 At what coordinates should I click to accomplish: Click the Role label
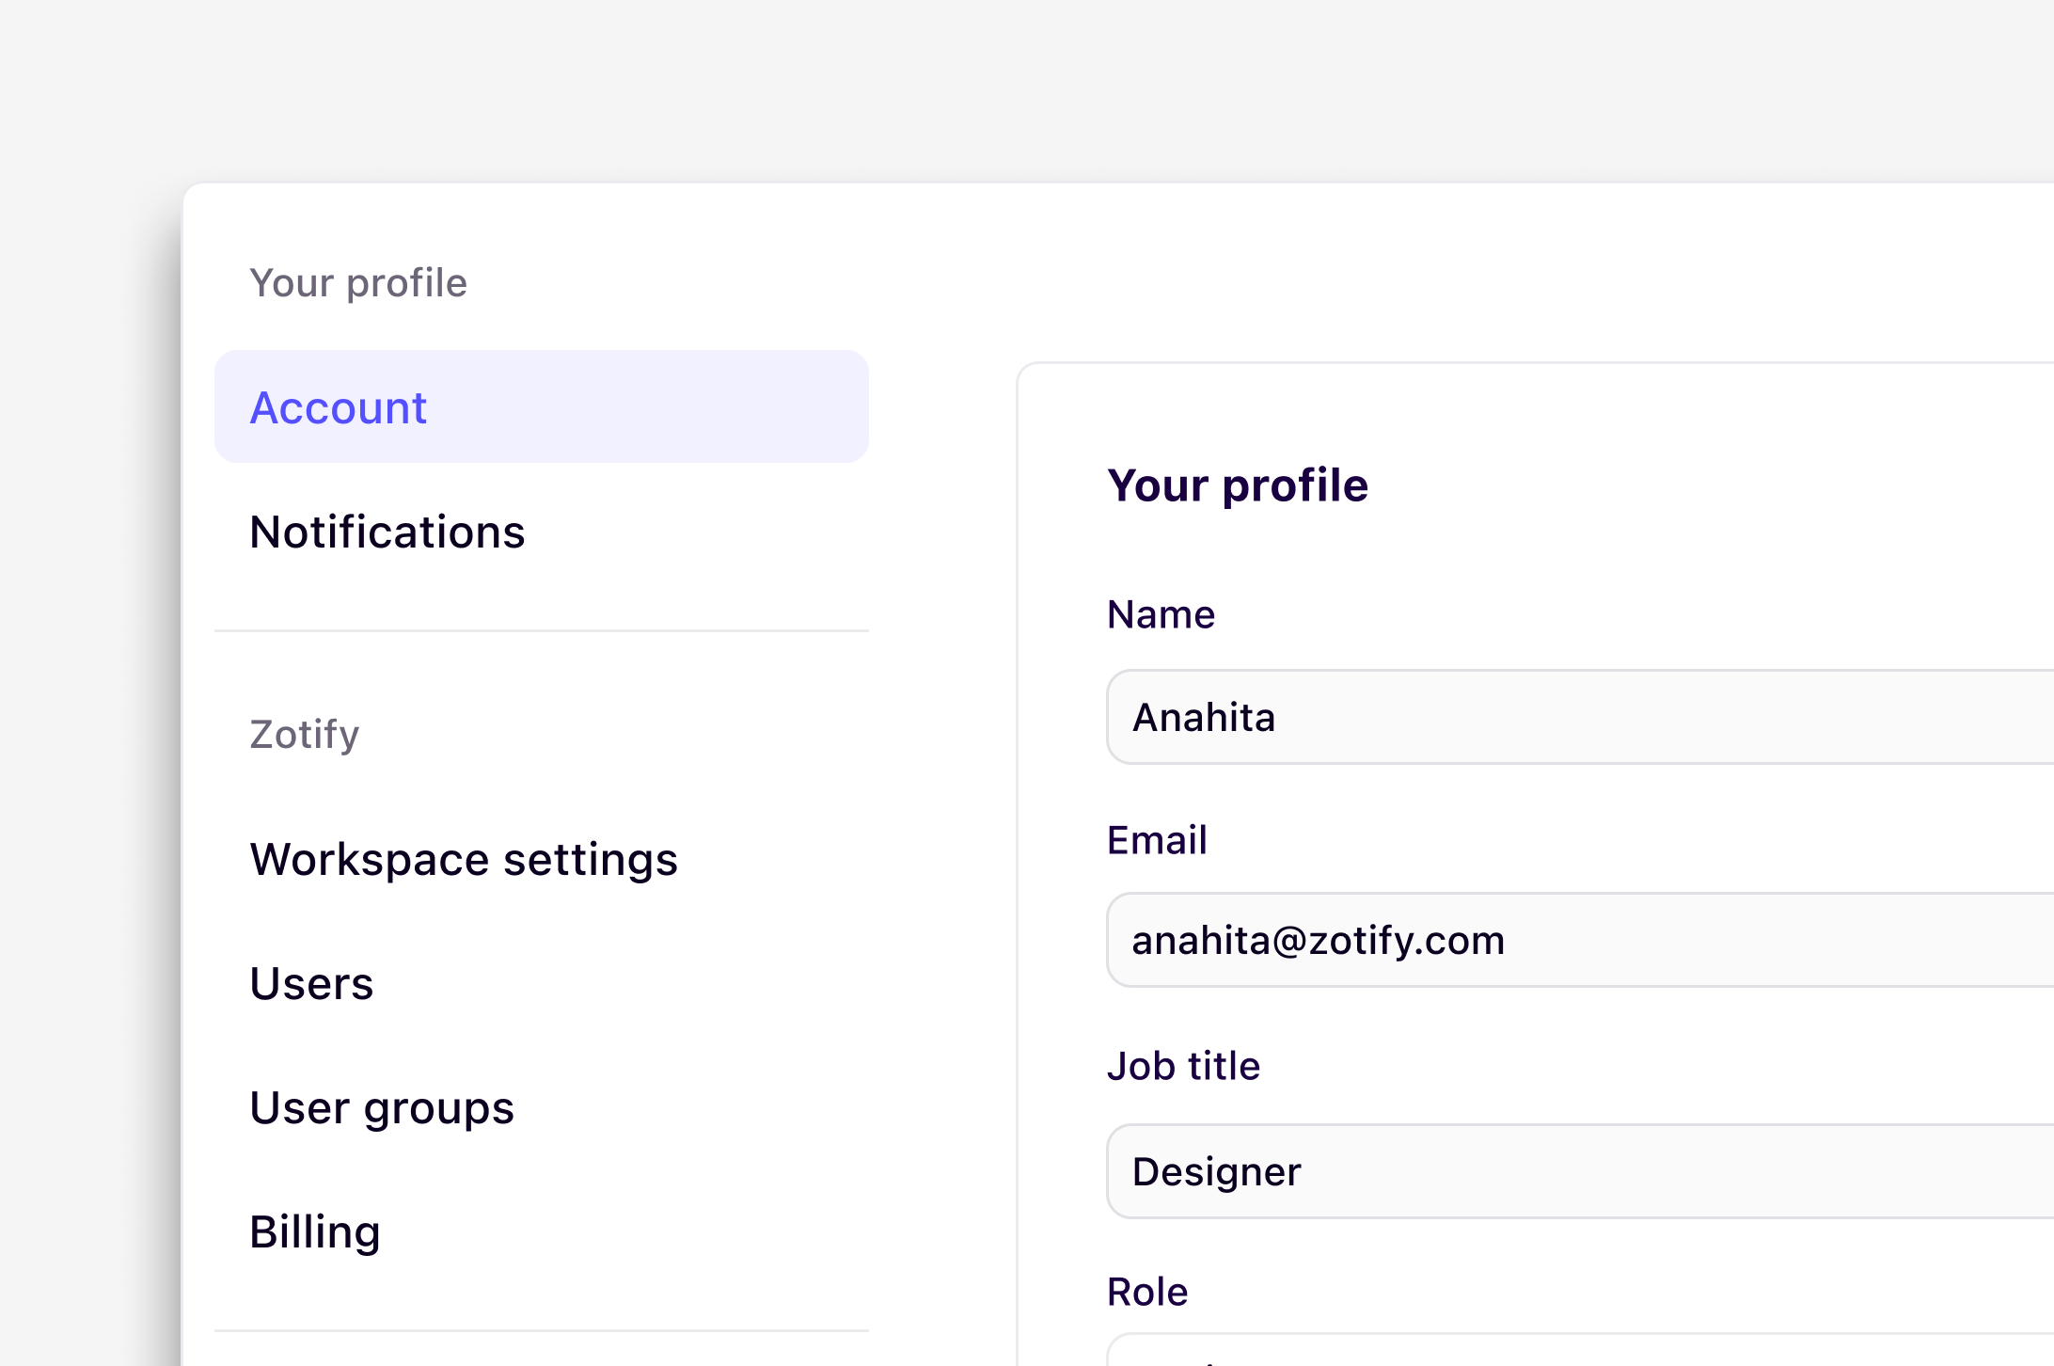tap(1147, 1291)
